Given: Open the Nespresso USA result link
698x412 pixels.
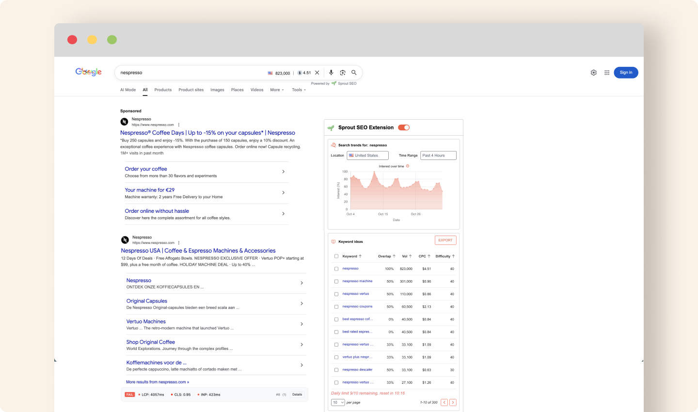Looking at the screenshot, I should click(x=198, y=250).
